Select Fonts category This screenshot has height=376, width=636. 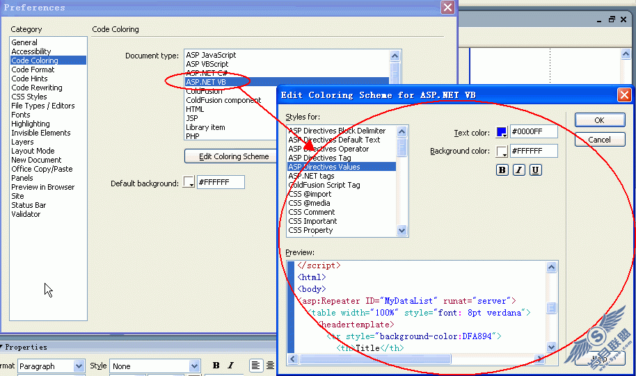(21, 115)
